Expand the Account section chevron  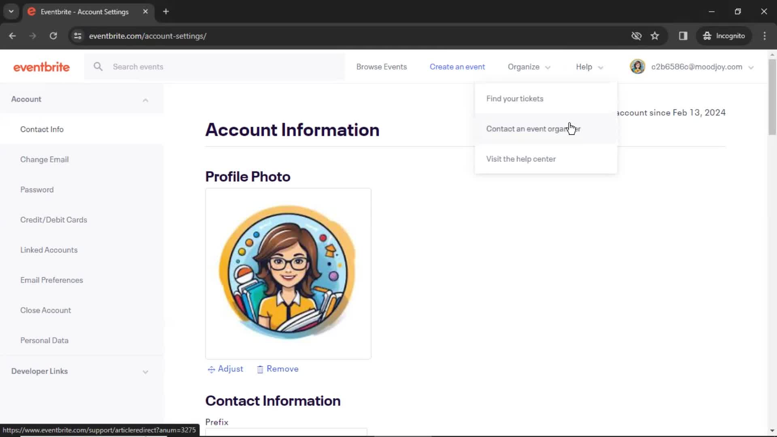click(x=146, y=100)
